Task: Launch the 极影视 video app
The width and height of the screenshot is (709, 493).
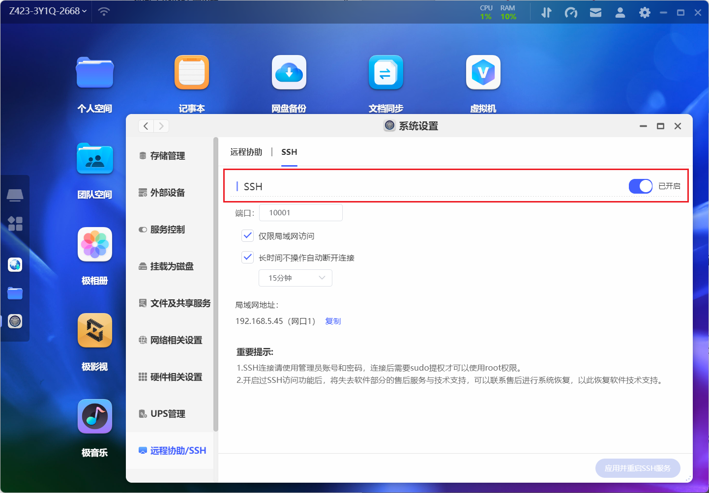Action: 94,330
